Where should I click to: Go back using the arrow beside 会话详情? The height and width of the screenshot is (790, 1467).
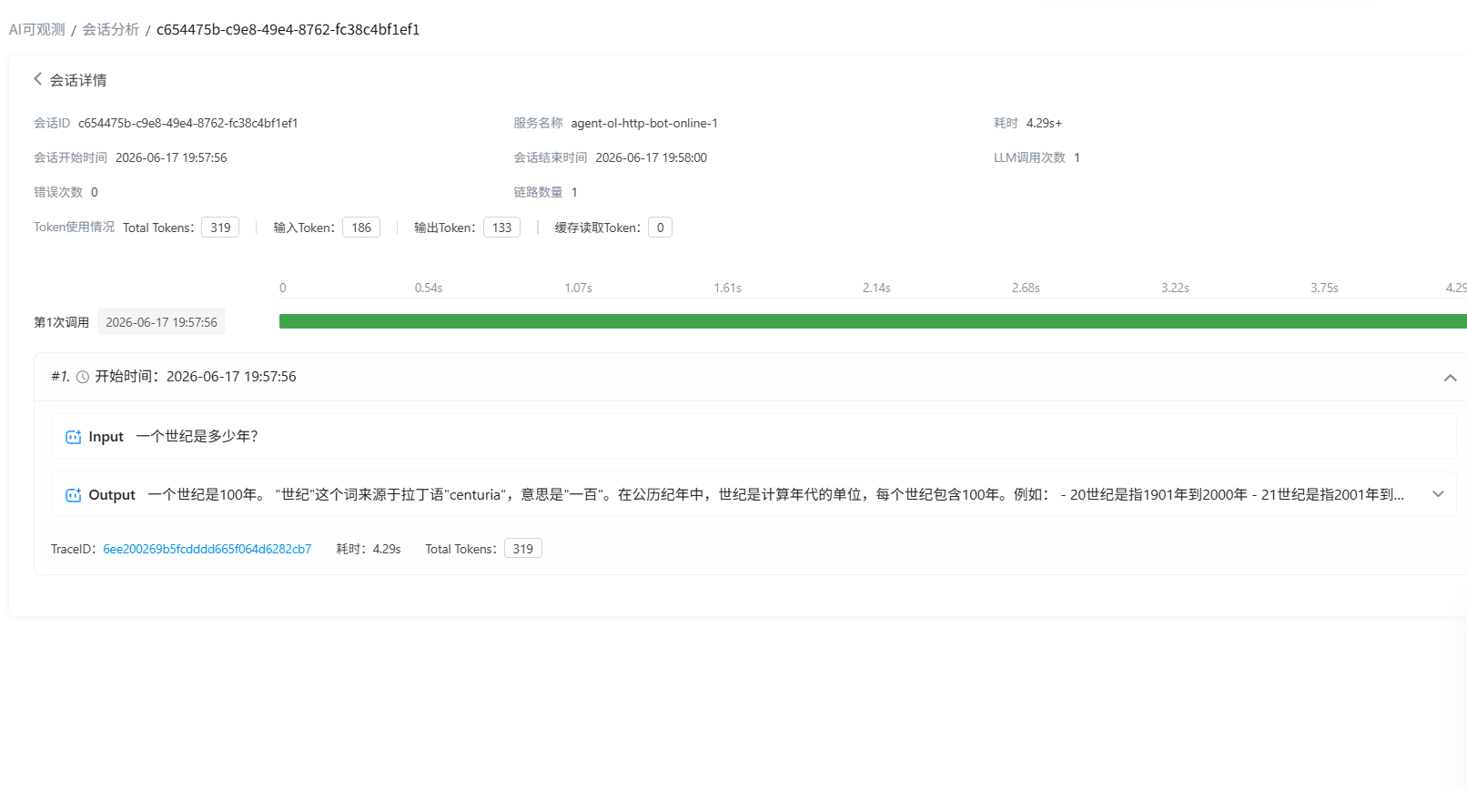[38, 79]
